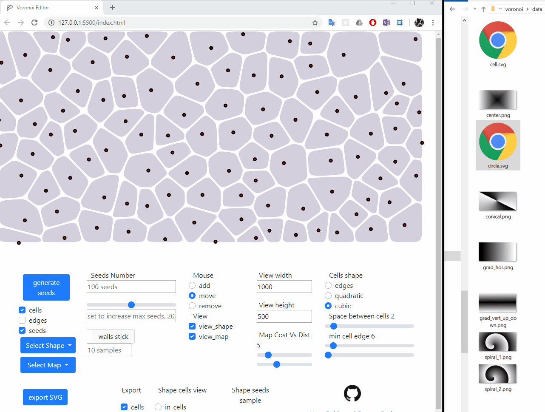The width and height of the screenshot is (545, 412).
Task: Click the export SVG button
Action: (x=45, y=397)
